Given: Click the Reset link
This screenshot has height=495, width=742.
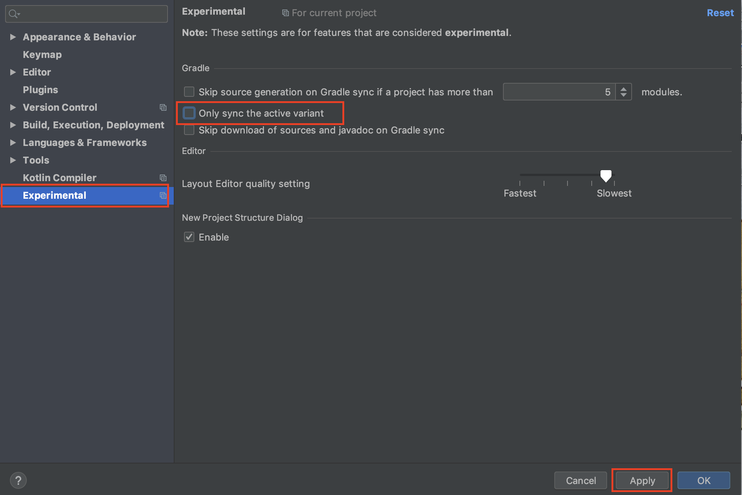Looking at the screenshot, I should tap(720, 12).
